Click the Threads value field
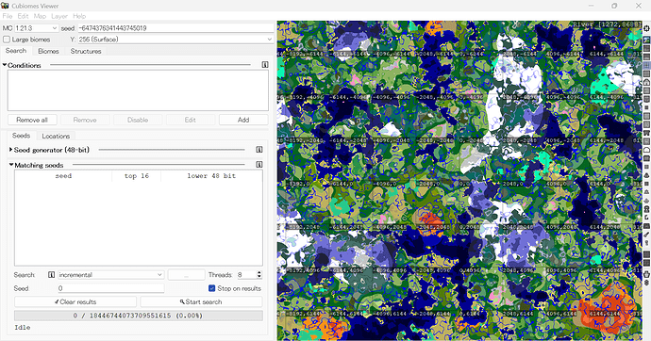The height and width of the screenshot is (341, 651). [246, 275]
